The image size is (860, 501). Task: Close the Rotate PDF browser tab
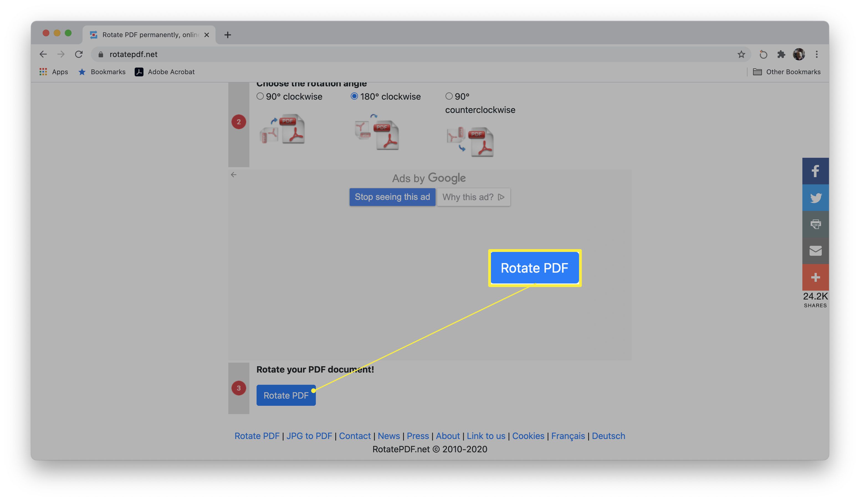click(206, 35)
